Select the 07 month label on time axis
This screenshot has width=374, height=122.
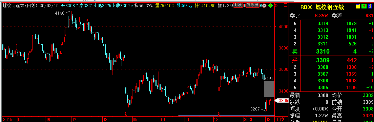(74, 119)
